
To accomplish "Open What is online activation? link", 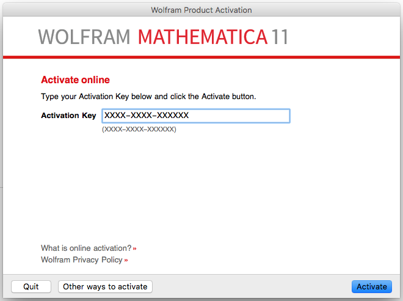I will click(89, 248).
